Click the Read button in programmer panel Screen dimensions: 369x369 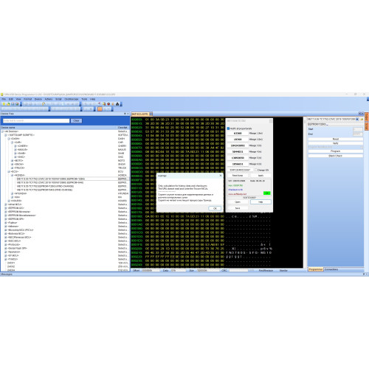point(336,139)
